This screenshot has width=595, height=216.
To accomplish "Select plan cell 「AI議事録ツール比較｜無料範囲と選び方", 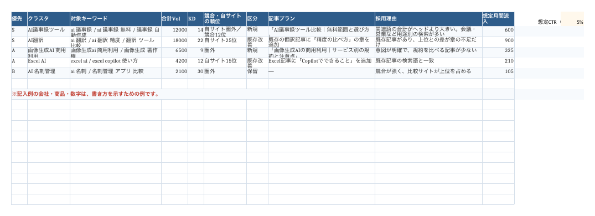I will pos(322,32).
